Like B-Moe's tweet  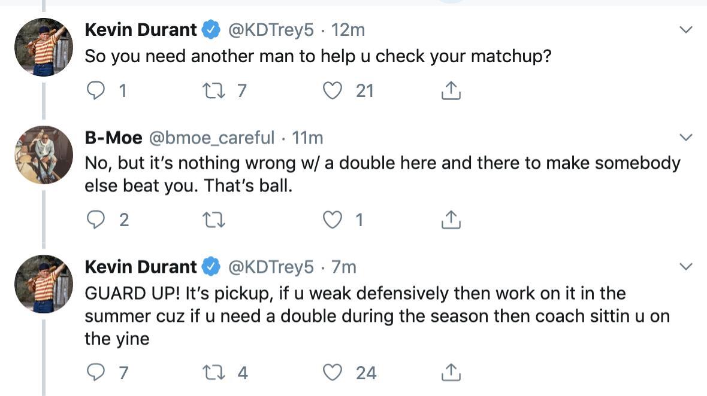click(332, 220)
